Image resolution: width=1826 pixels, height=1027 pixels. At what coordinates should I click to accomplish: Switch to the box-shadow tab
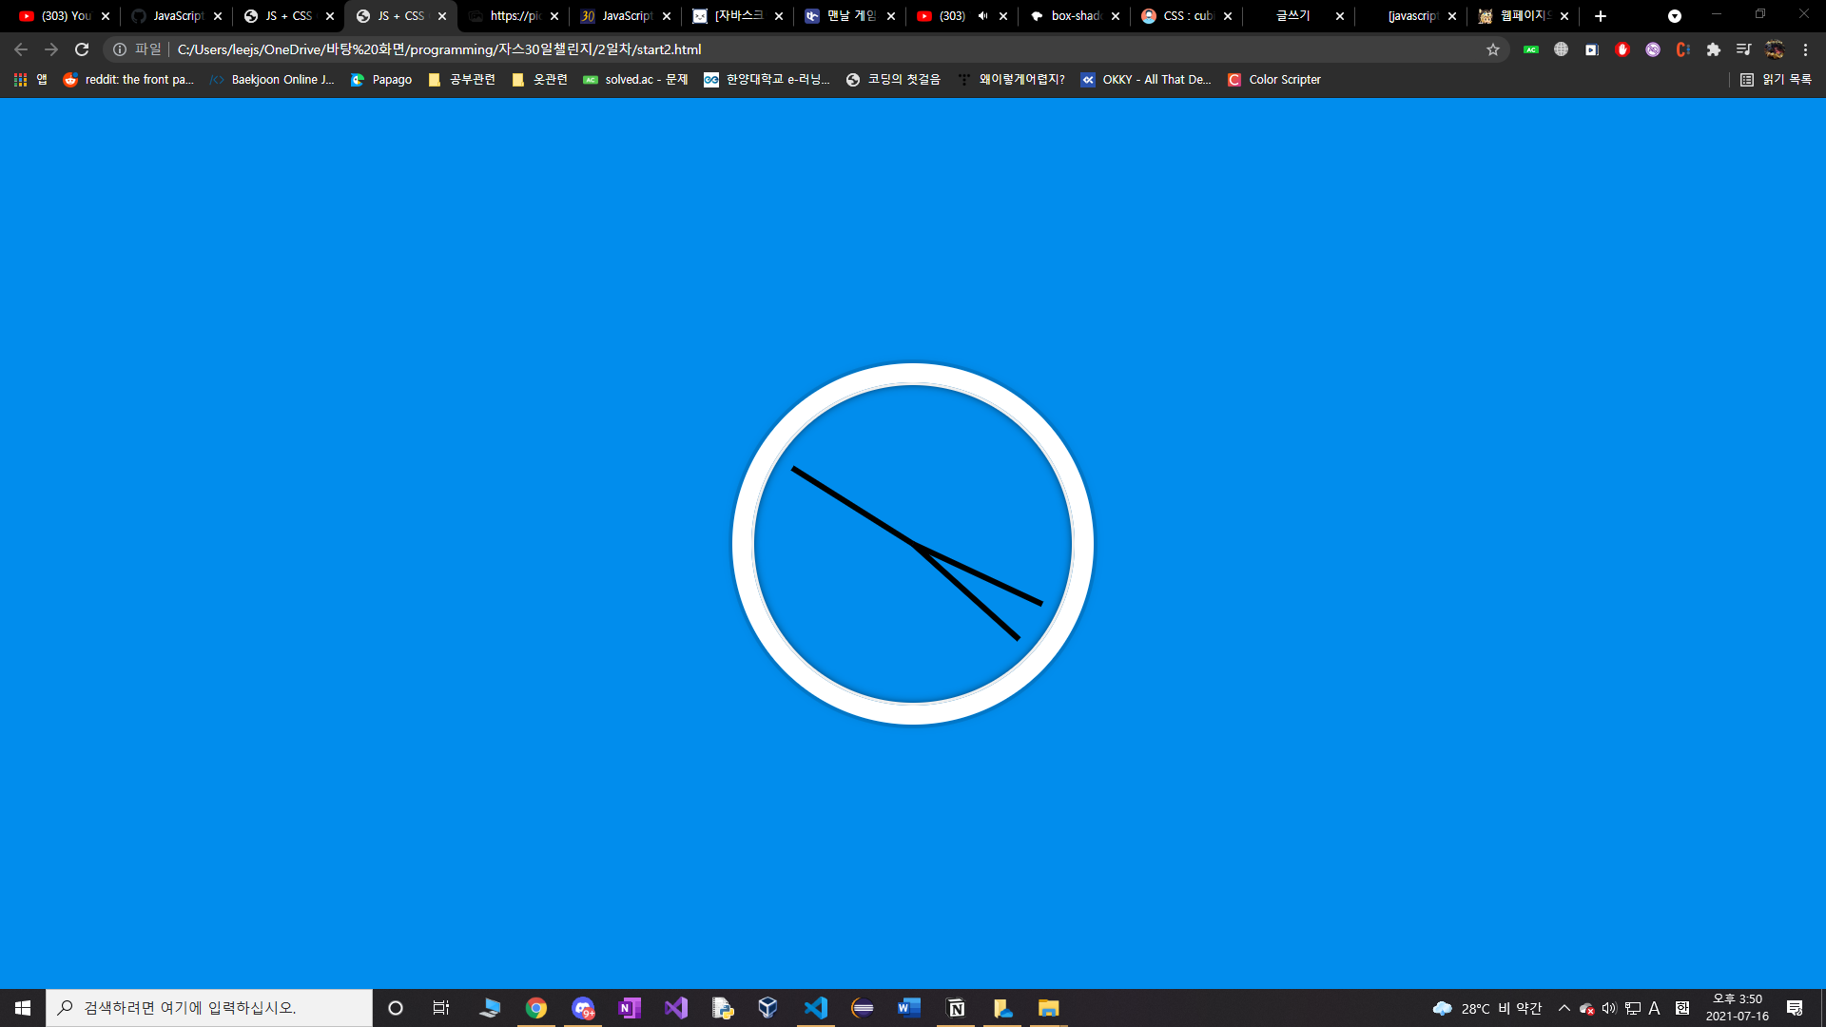tap(1073, 16)
